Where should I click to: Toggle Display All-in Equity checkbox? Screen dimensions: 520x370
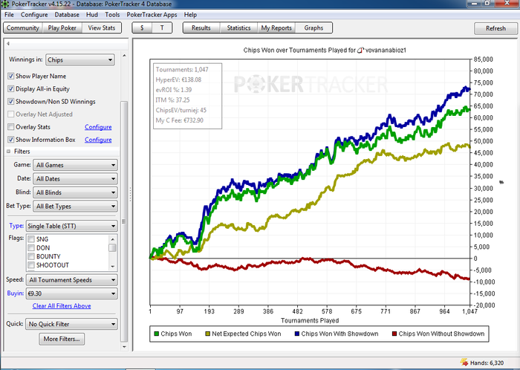pos(11,89)
